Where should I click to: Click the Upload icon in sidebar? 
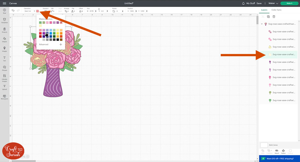(x=4, y=87)
